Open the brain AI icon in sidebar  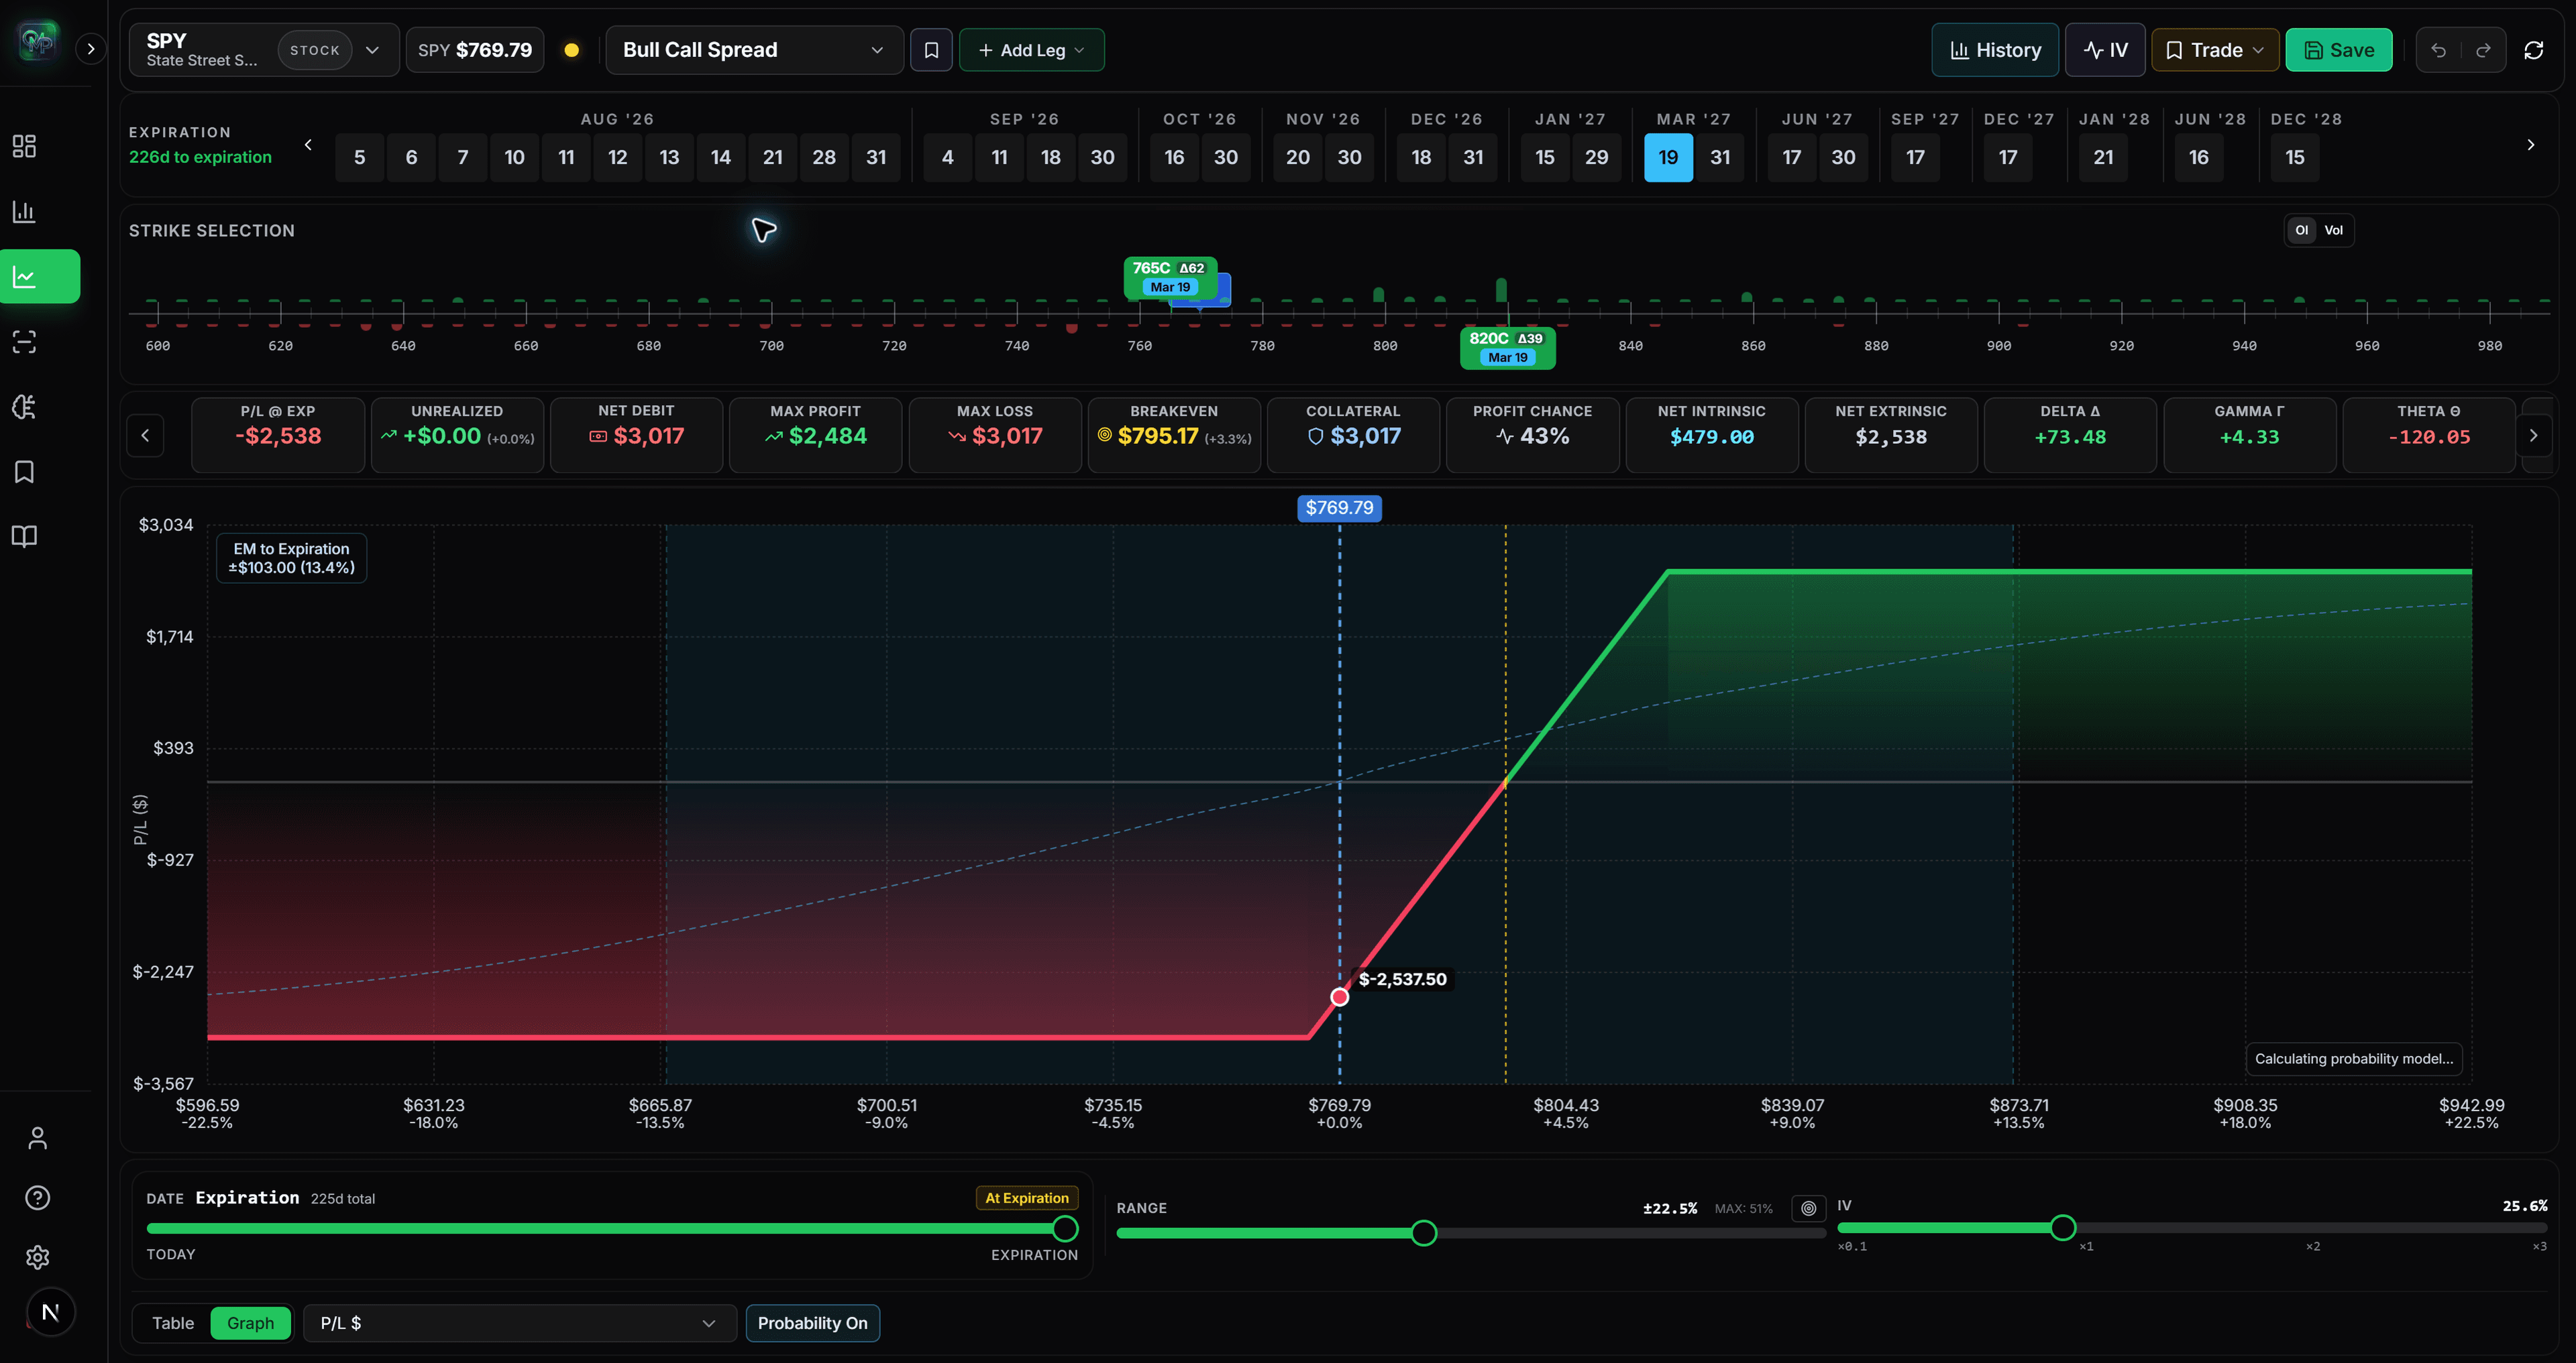pyautogui.click(x=24, y=407)
